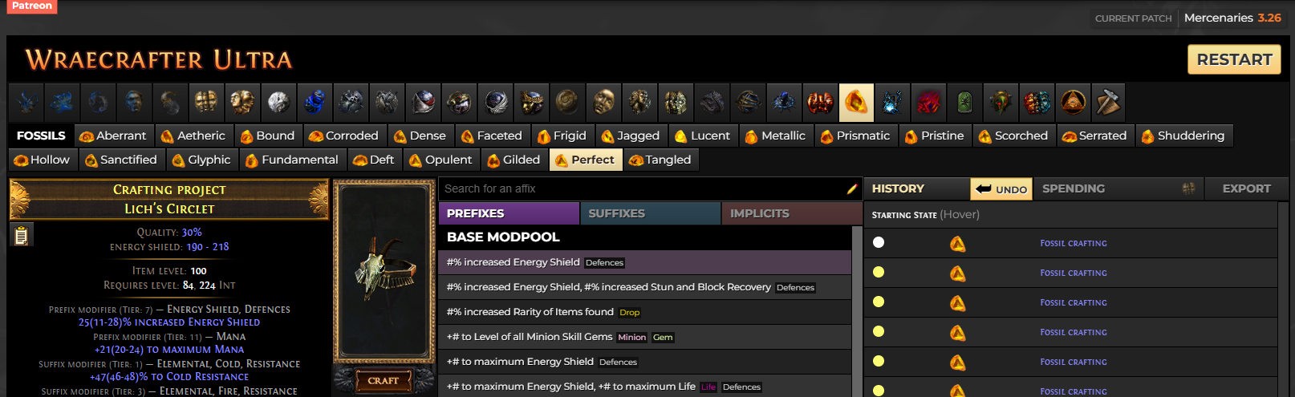Open the green spider jar Beastcrafting icon

964,102
